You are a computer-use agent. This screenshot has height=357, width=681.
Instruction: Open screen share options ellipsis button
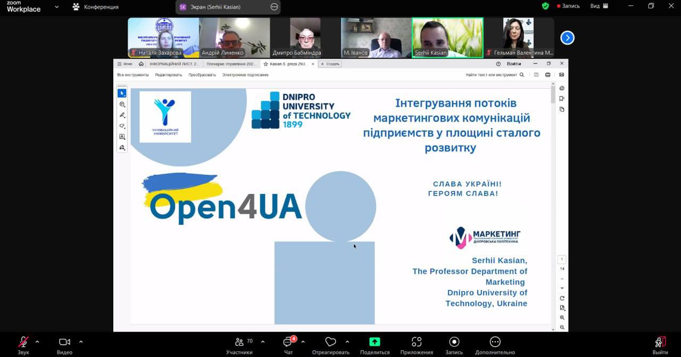[274, 7]
